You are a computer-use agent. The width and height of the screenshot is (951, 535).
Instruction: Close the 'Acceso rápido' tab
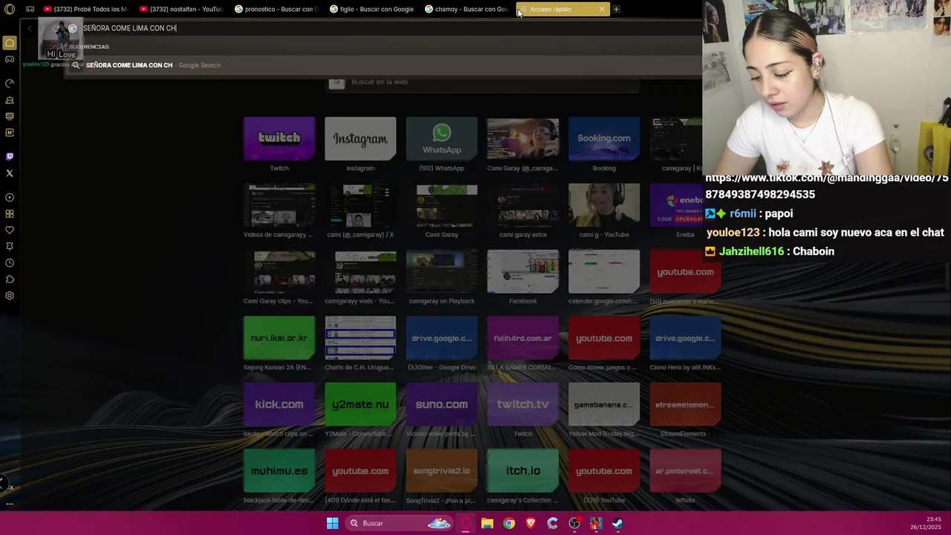[602, 9]
